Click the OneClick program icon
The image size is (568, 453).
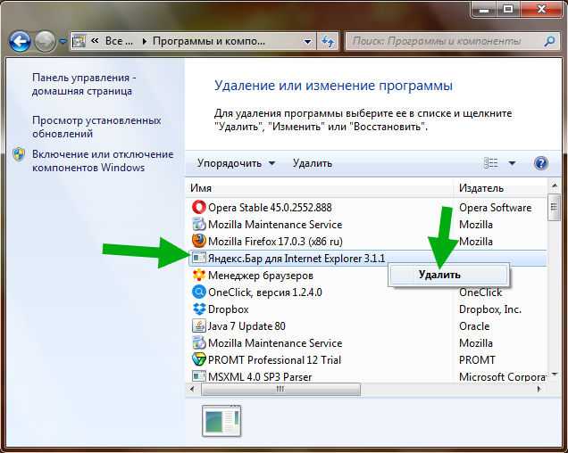(198, 292)
